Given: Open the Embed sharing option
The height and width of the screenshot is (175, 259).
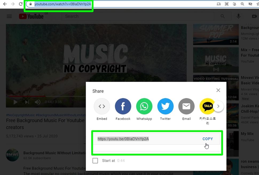Looking at the screenshot, I should pyautogui.click(x=102, y=106).
